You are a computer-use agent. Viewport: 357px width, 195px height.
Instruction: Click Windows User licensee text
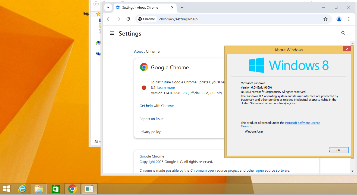254,131
